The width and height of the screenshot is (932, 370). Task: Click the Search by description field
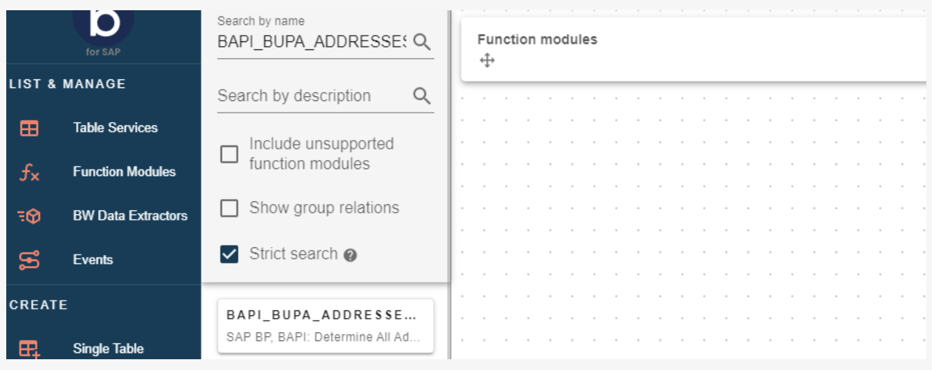[x=312, y=95]
